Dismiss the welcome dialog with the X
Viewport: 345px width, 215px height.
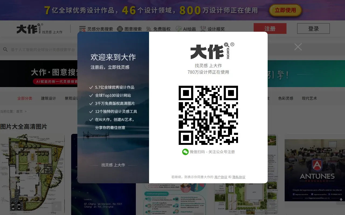click(298, 46)
